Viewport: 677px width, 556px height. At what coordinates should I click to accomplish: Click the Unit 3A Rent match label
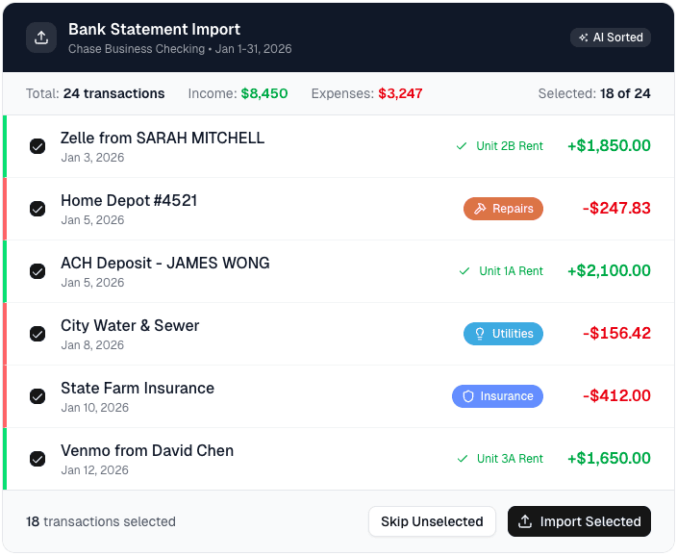coord(510,459)
